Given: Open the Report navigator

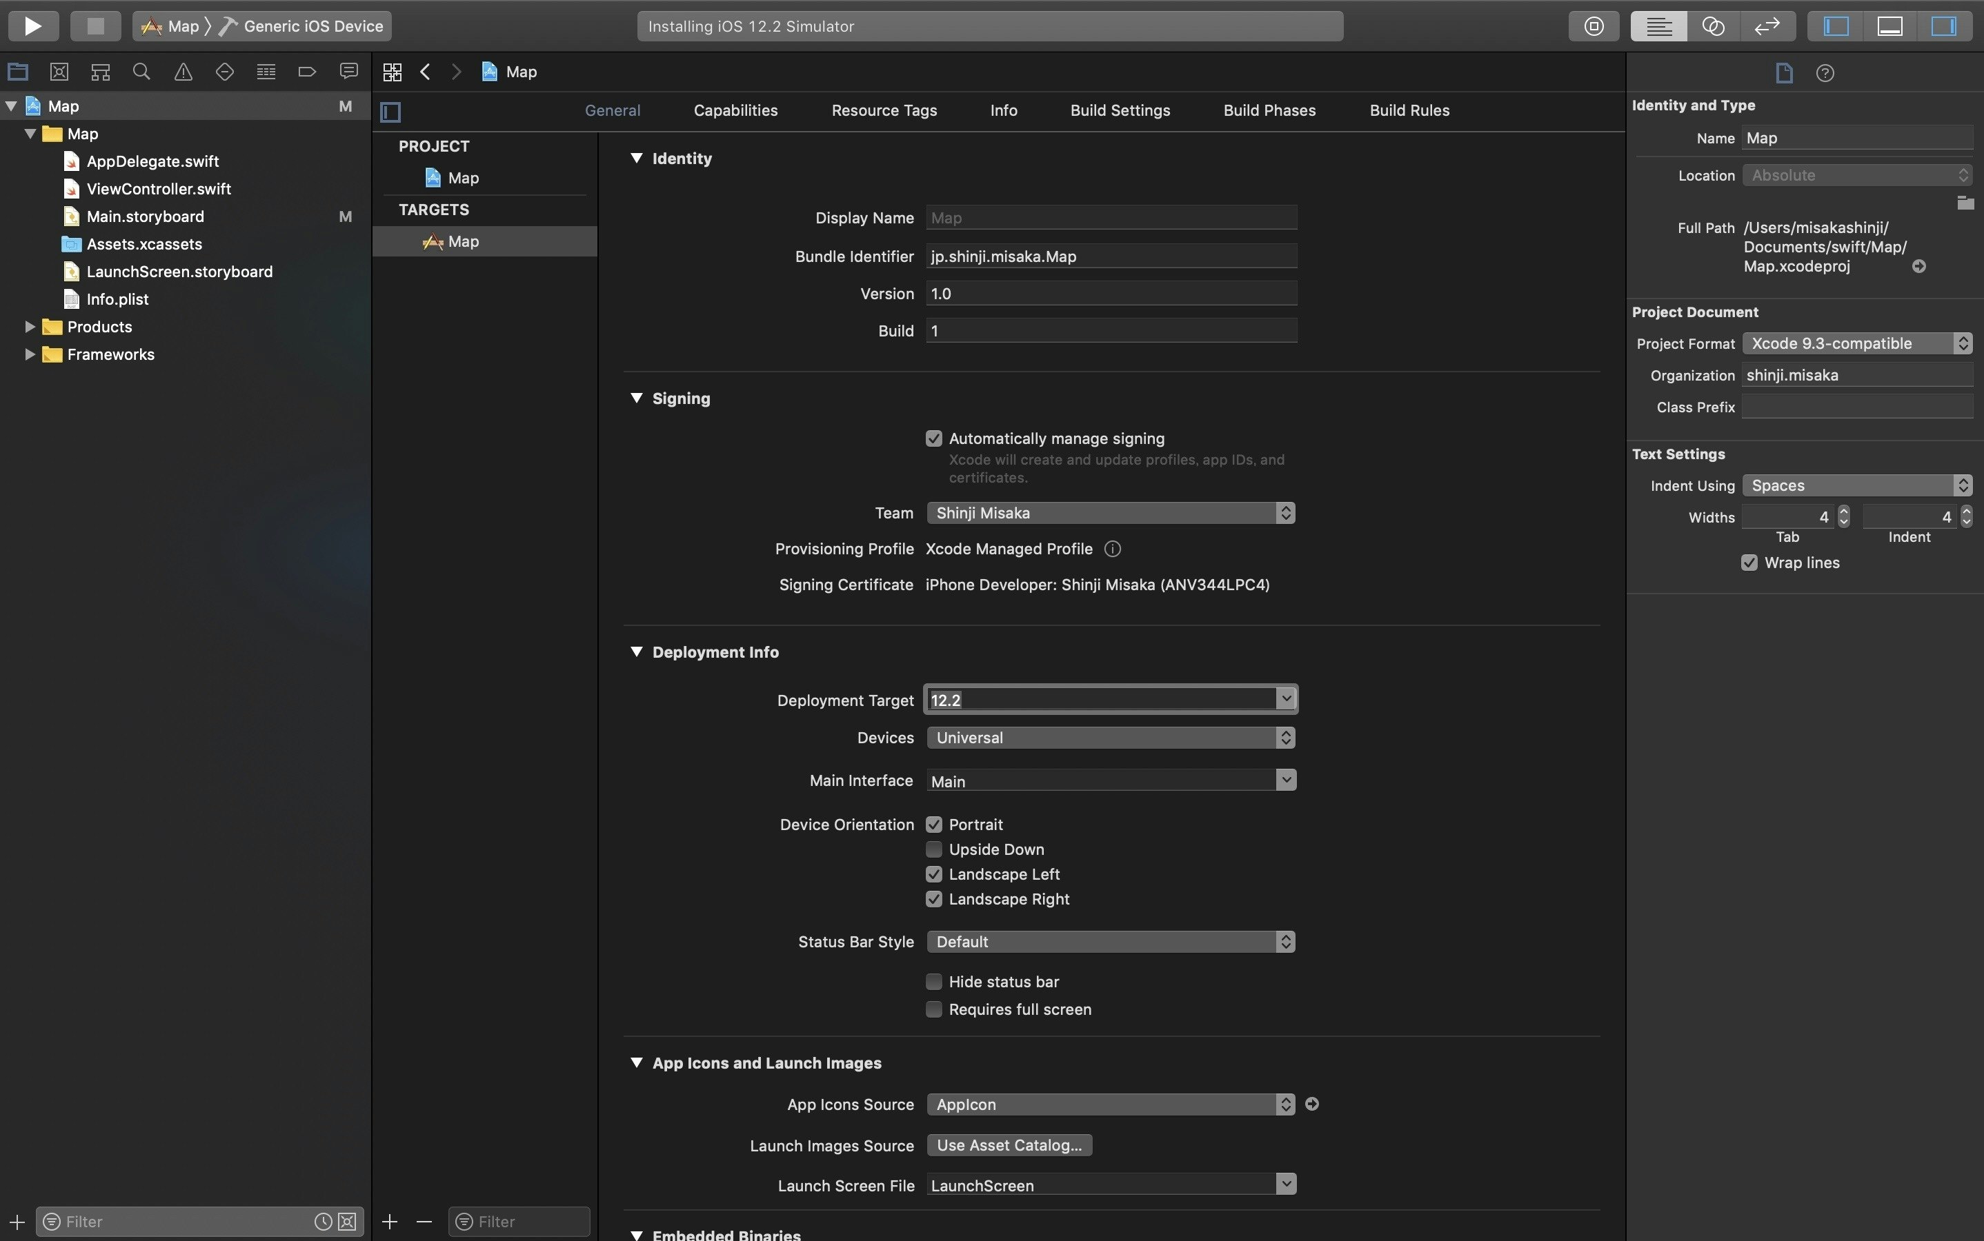Looking at the screenshot, I should coord(349,72).
